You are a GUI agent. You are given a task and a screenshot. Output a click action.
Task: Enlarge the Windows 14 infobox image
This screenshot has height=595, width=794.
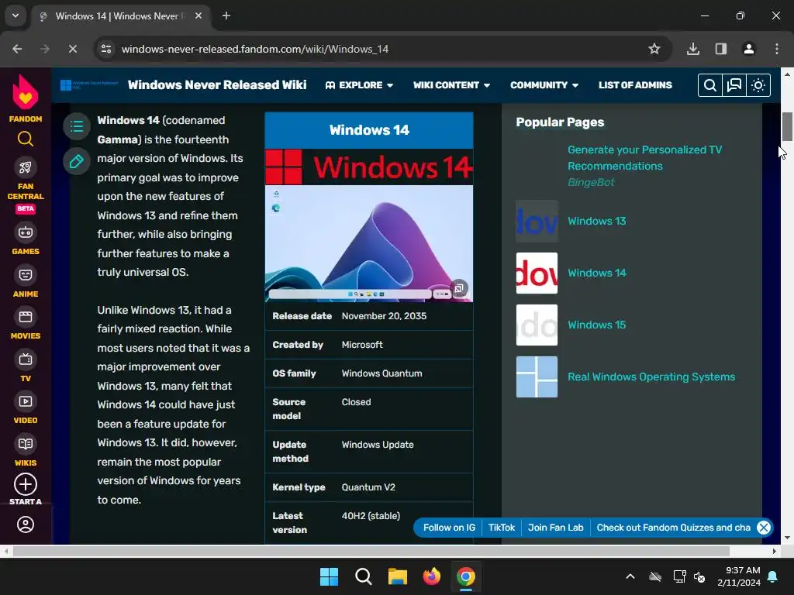pos(459,288)
